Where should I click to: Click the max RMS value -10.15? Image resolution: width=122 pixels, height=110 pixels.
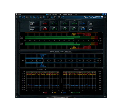click(54, 23)
